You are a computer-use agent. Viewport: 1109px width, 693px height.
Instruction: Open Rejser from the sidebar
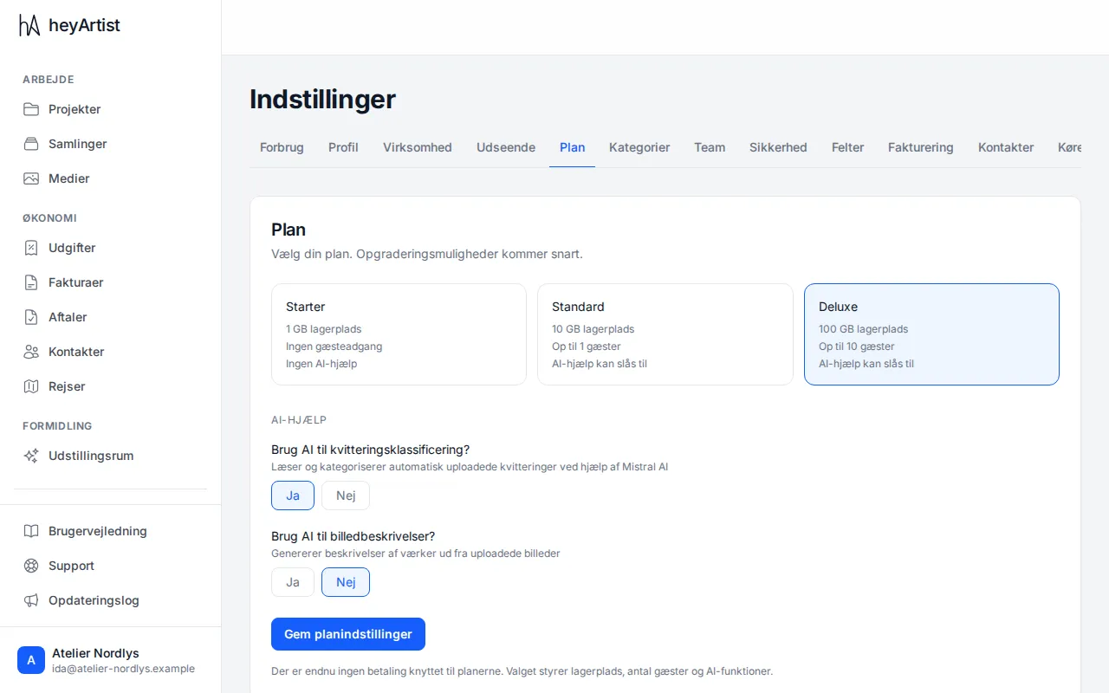[x=111, y=386]
